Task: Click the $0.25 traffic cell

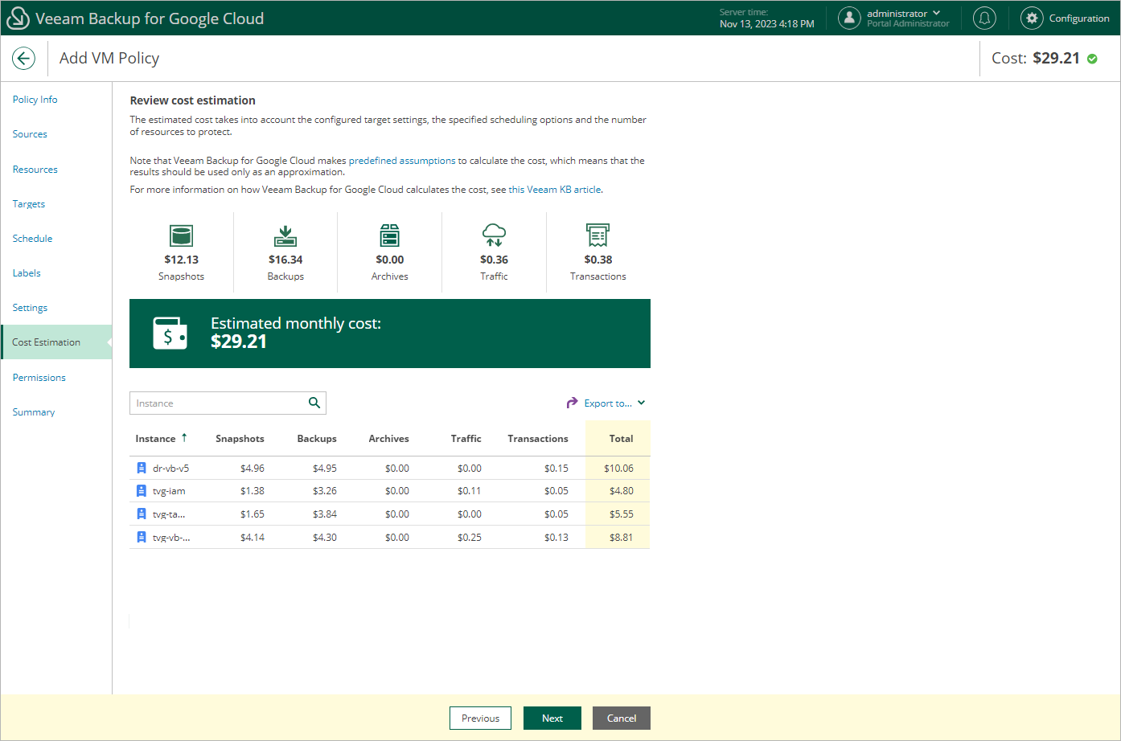Action: coord(469,538)
